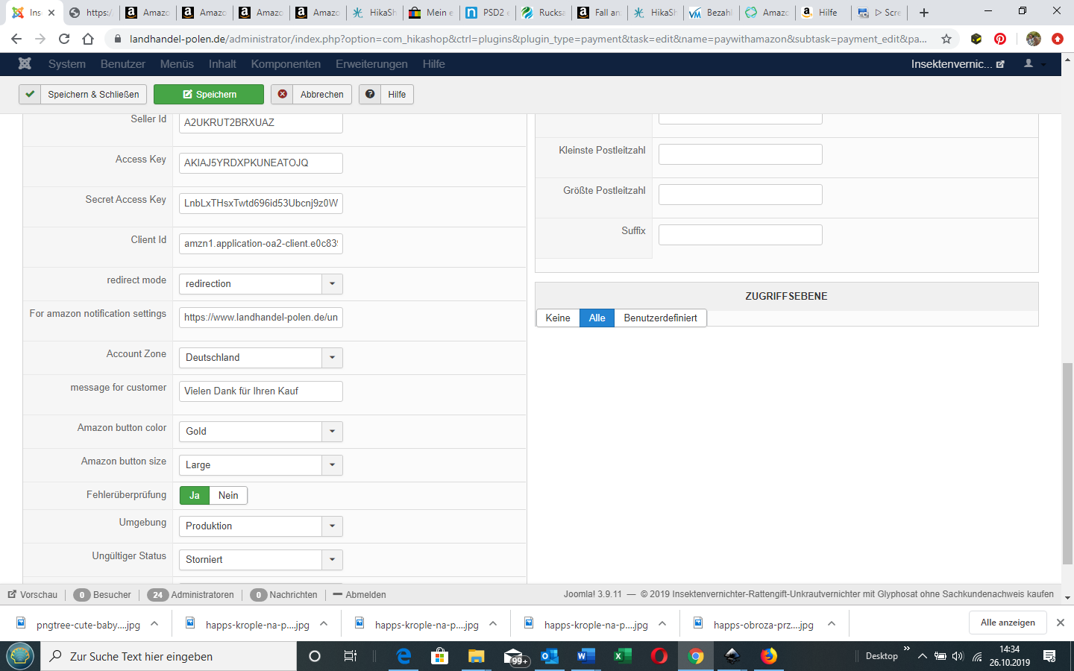1074x671 pixels.
Task: Click the Abmelden link in the footer
Action: (359, 595)
